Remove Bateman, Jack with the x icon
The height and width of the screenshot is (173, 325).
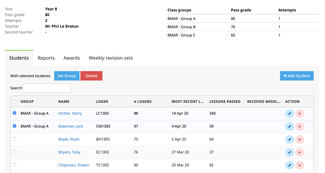click(299, 127)
